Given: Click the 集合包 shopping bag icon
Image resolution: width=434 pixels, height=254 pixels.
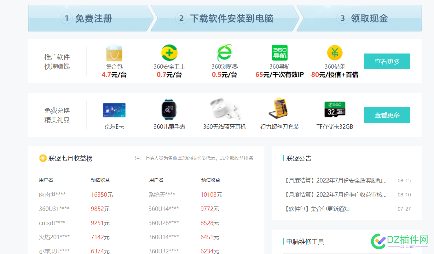Looking at the screenshot, I should pyautogui.click(x=114, y=53).
